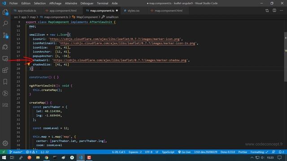Viewport: 287px width, 161px height.
Task: Open the Explorer view in activity bar
Action: pyautogui.click(x=5, y=12)
